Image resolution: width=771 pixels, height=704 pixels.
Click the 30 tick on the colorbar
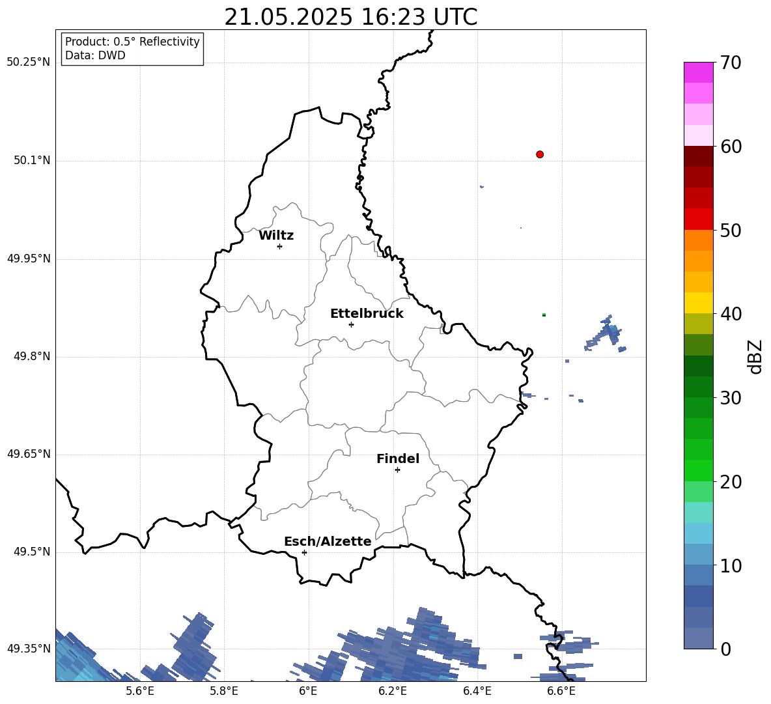click(x=731, y=398)
